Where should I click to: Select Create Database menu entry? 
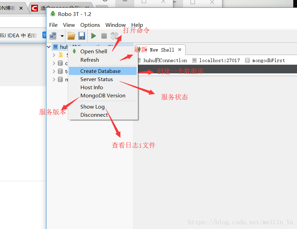point(102,71)
